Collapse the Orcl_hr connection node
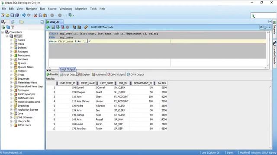 pos(7,36)
